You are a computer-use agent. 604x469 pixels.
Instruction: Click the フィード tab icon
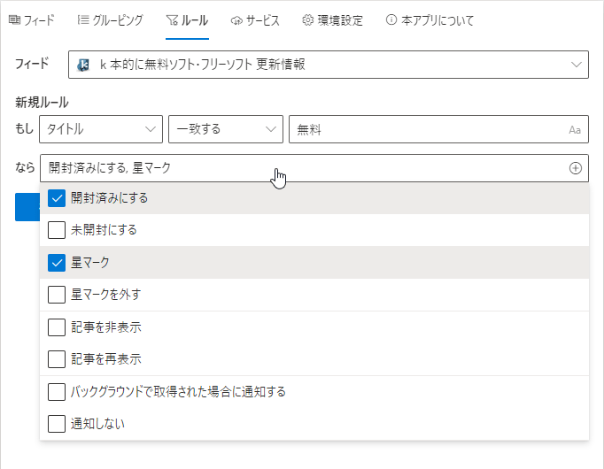(x=15, y=20)
